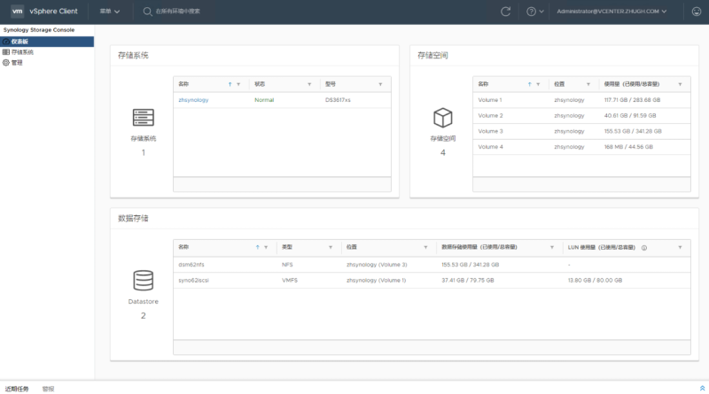The image size is (709, 394).
Task: Click zhsynology (Volume 1) location cell
Action: (376, 281)
